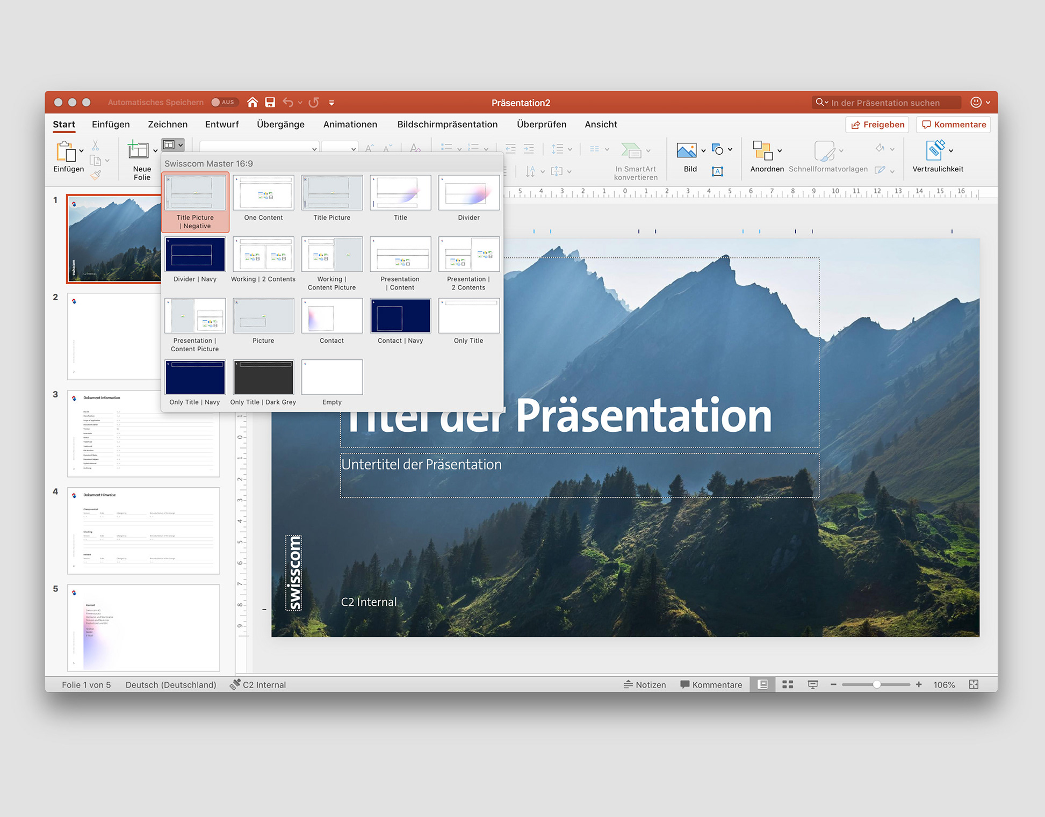Switch to the Überprüfen tab
Image resolution: width=1045 pixels, height=817 pixels.
coord(542,124)
